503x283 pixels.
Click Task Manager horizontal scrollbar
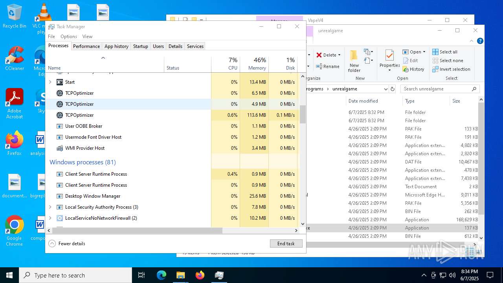(137, 230)
